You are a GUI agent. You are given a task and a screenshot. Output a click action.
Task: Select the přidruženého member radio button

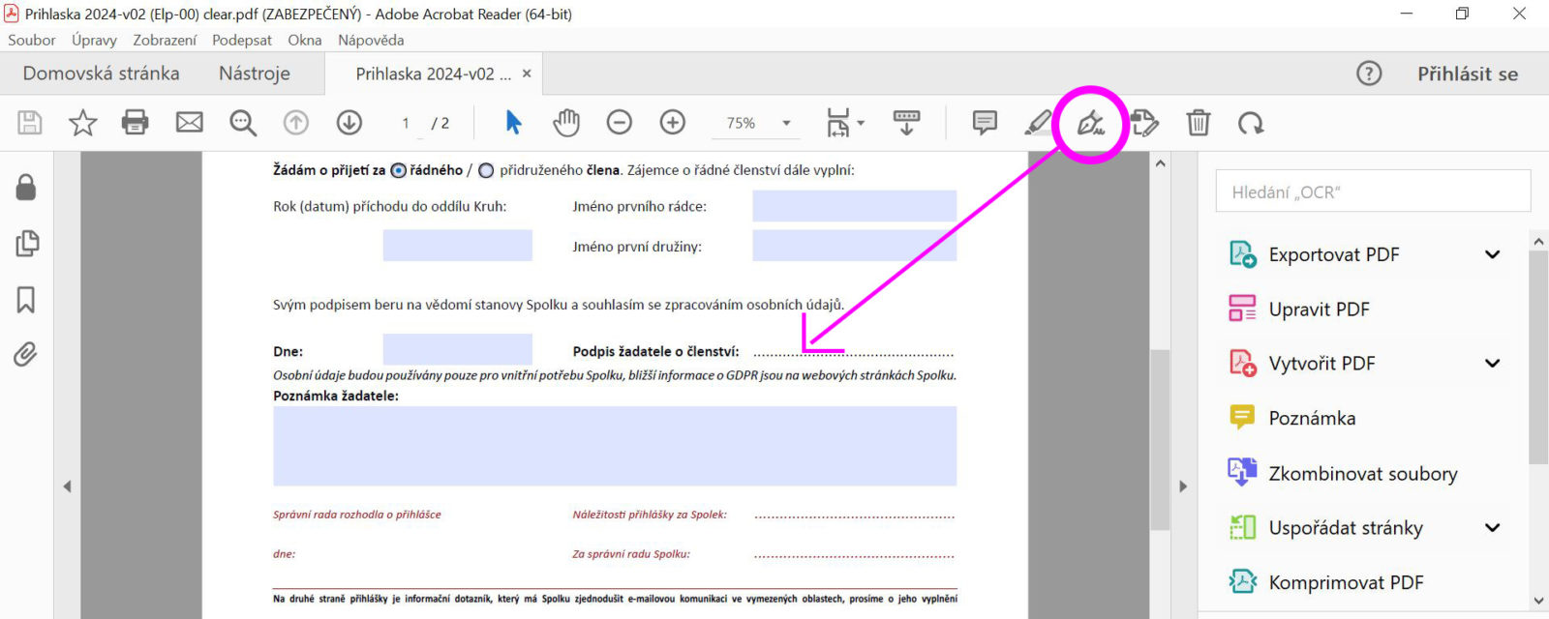pos(486,170)
